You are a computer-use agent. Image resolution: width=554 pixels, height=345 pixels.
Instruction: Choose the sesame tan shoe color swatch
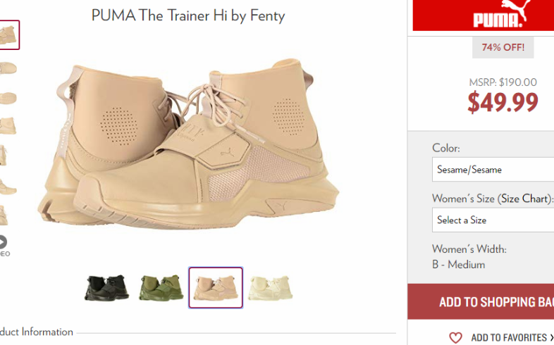[216, 288]
